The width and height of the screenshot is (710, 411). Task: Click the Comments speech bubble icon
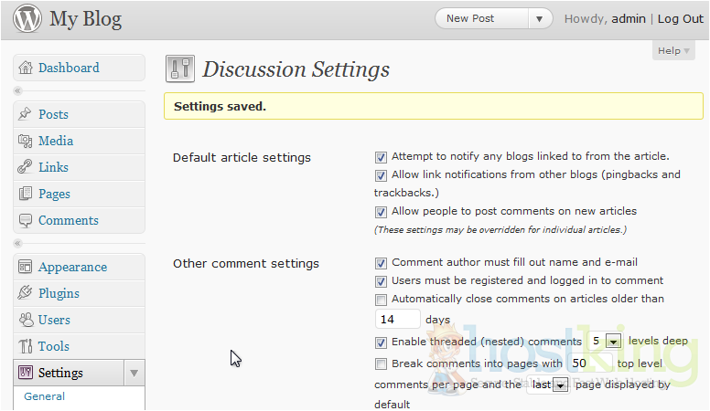pos(26,221)
